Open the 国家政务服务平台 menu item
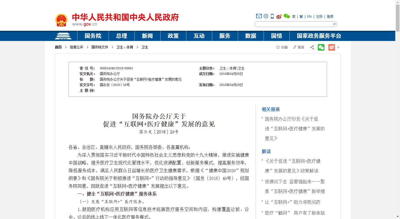Viewport: 400px width, 219px height. pos(319,36)
